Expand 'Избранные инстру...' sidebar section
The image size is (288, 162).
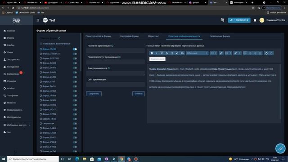point(17,125)
